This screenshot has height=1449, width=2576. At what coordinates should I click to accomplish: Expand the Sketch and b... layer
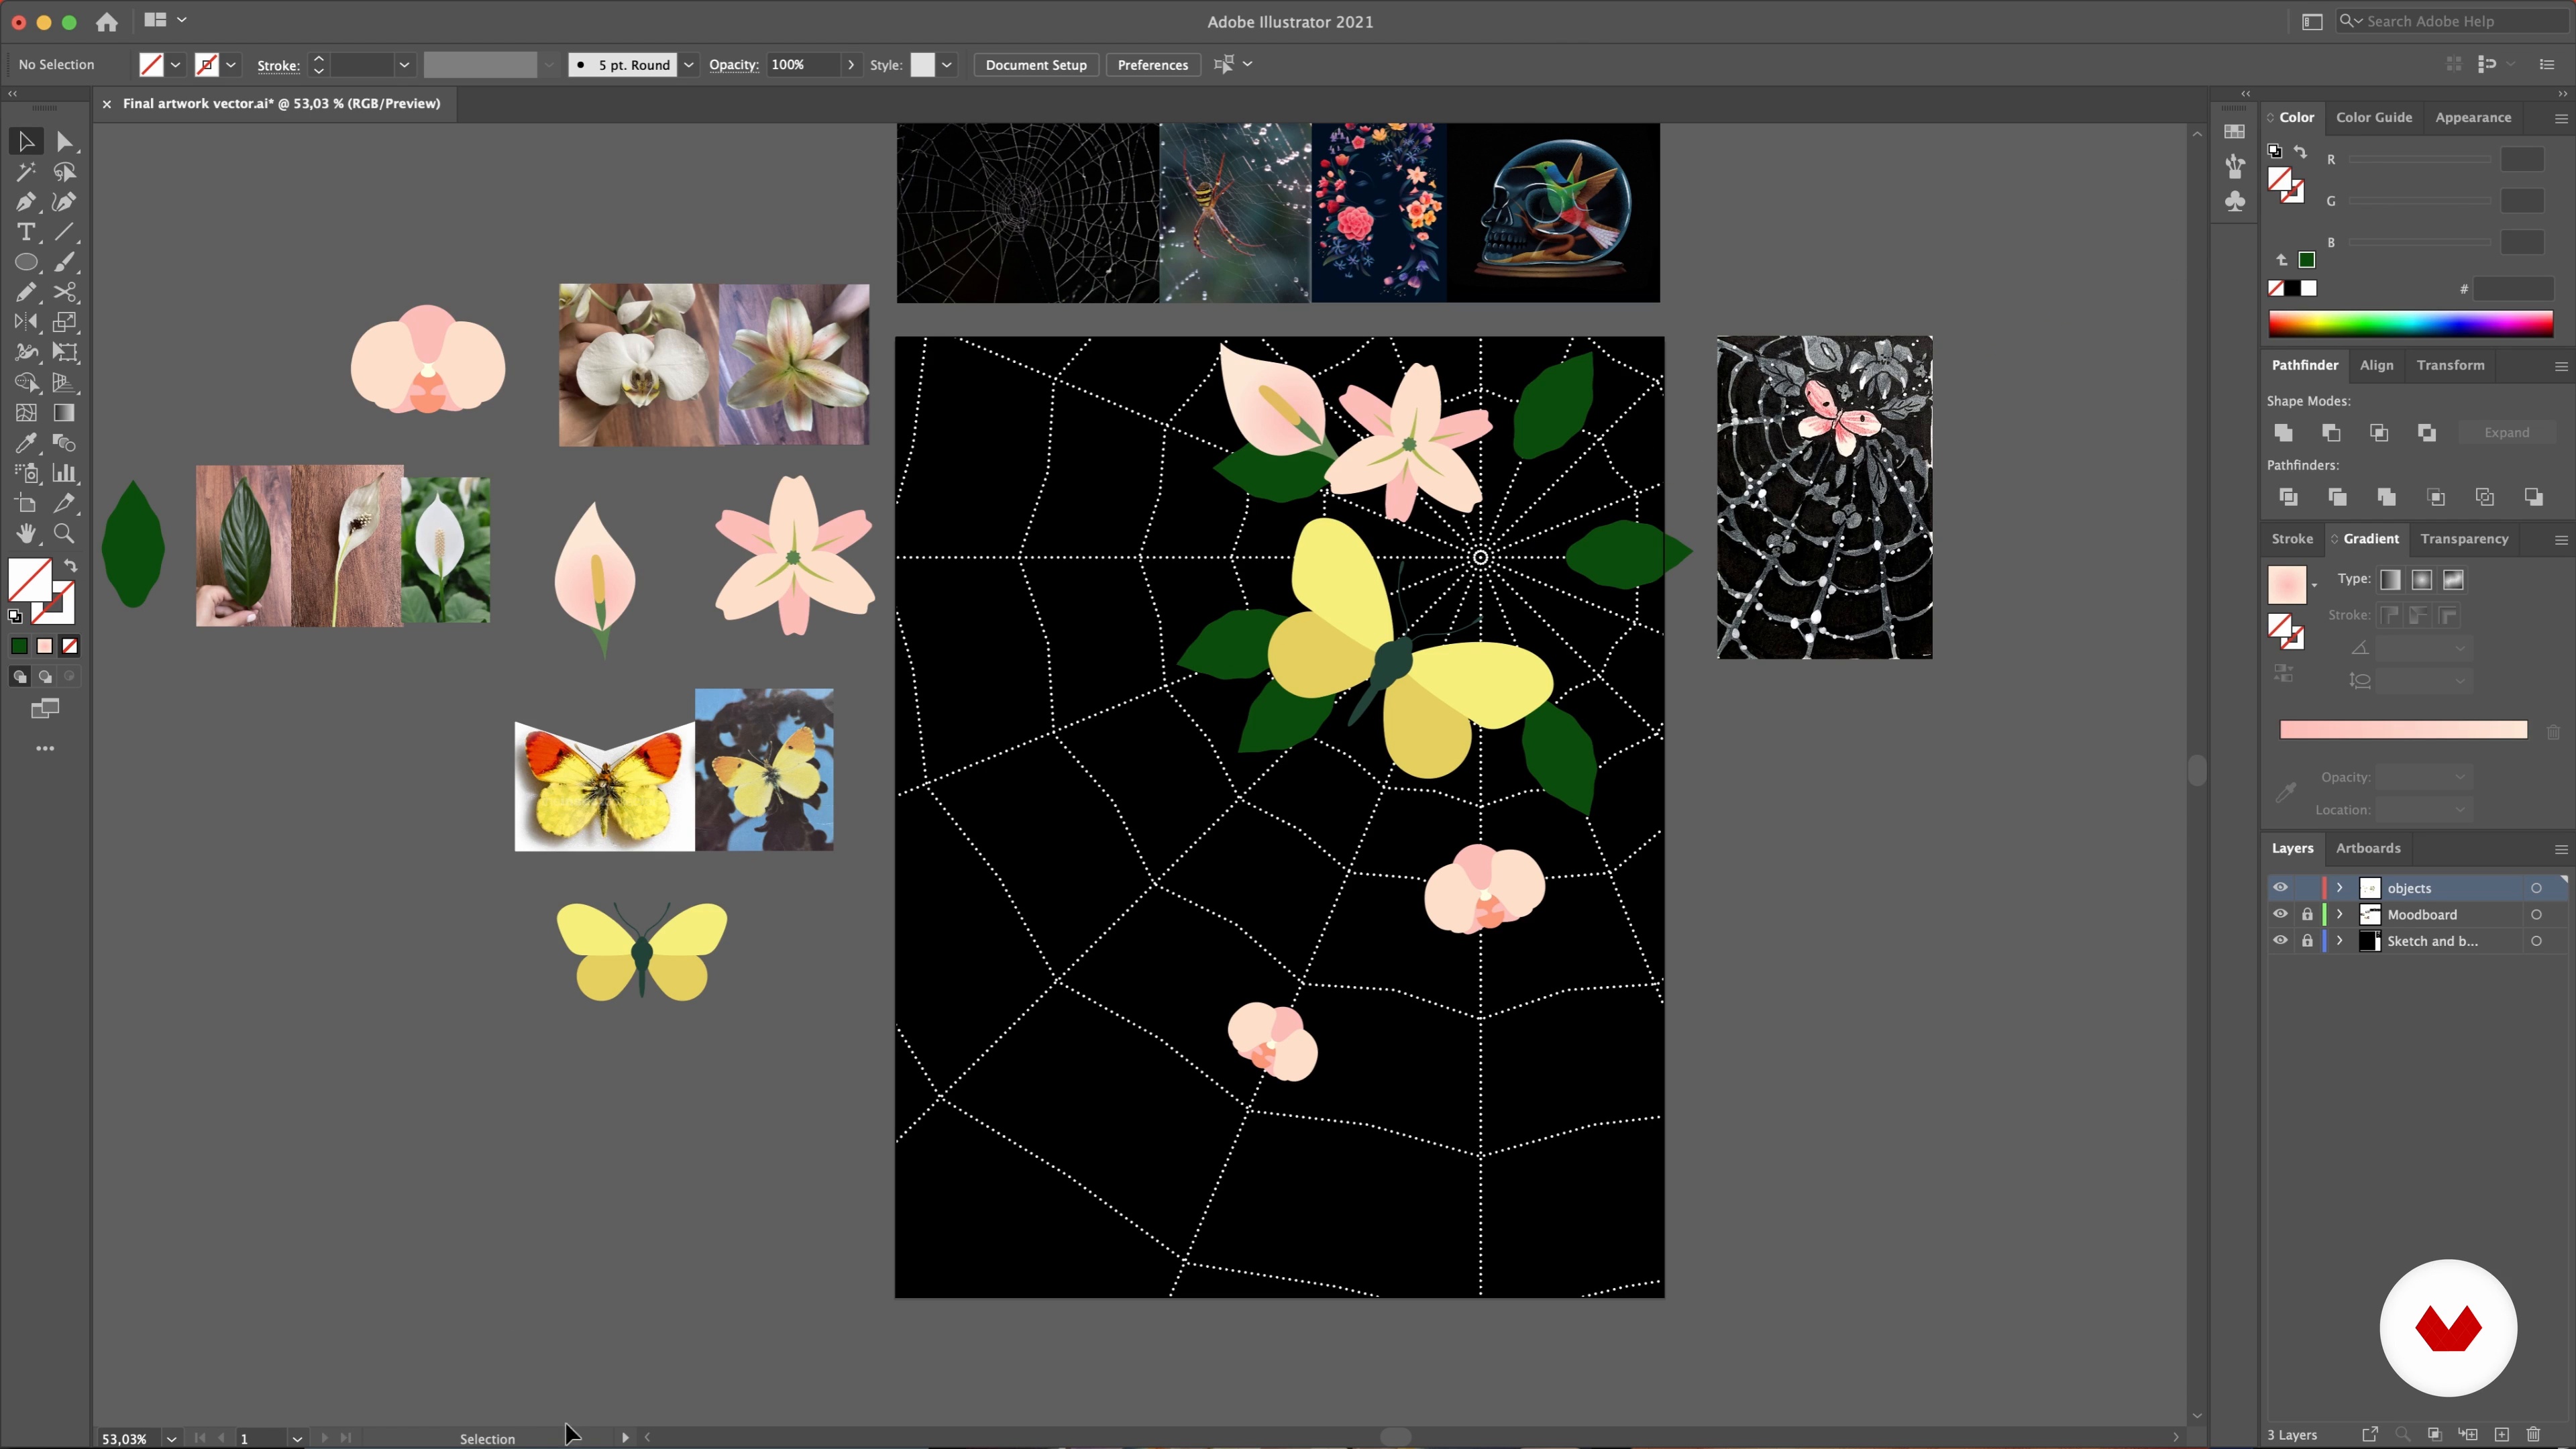pos(2340,940)
